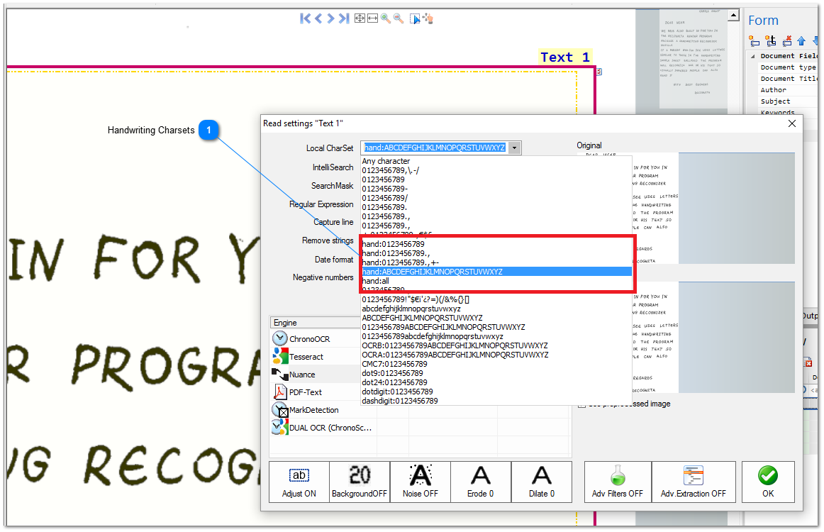
Task: Open the Local CharSet dropdown
Action: click(514, 148)
